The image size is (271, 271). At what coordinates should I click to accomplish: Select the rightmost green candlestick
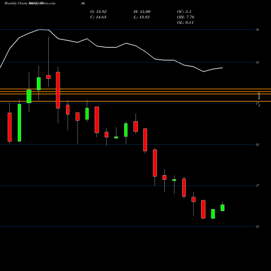(222, 208)
